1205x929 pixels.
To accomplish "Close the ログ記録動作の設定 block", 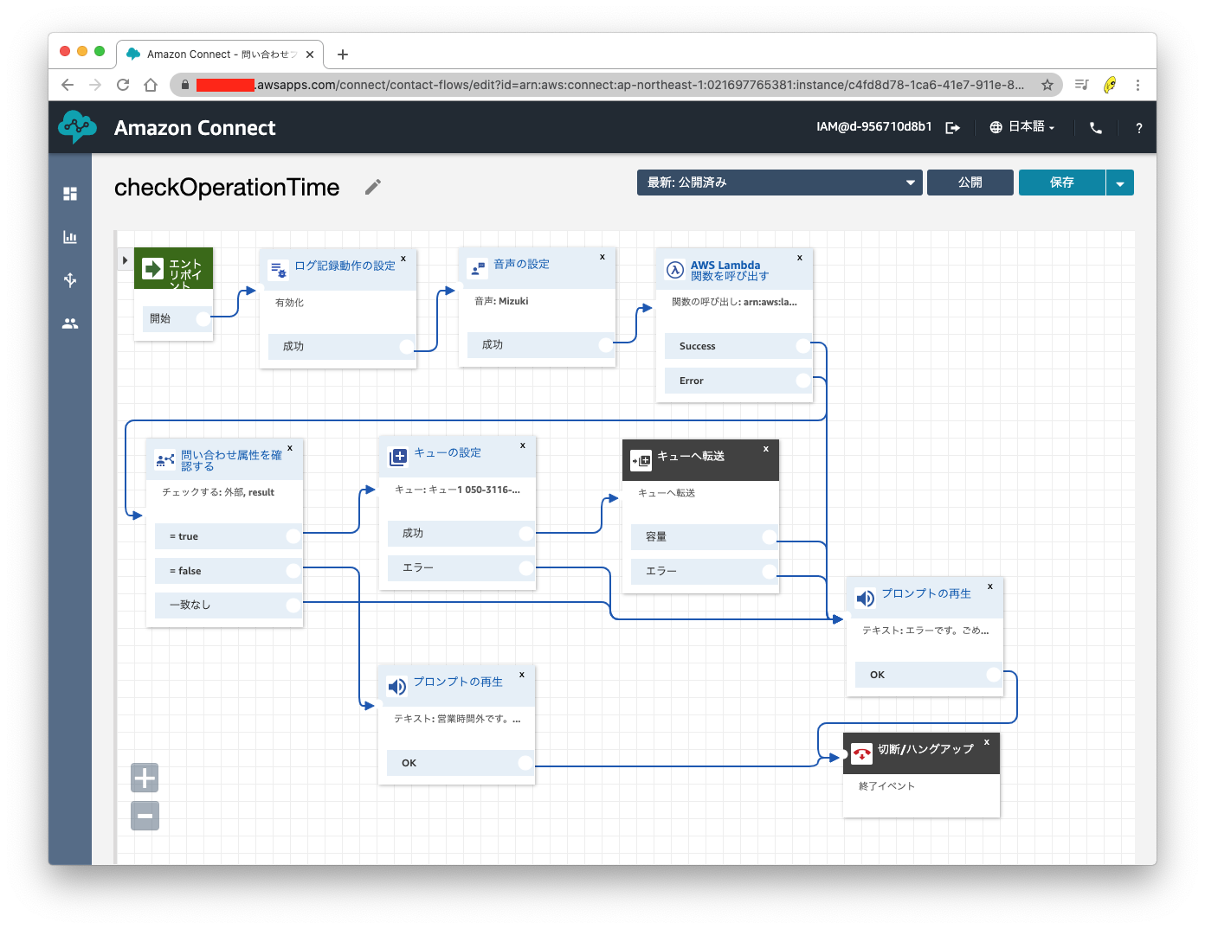I will pos(403,259).
